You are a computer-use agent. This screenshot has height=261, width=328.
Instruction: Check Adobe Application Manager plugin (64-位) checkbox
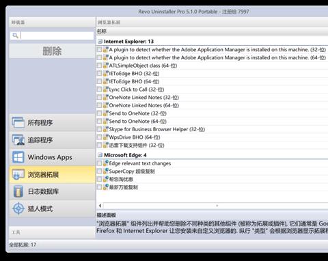coord(99,57)
